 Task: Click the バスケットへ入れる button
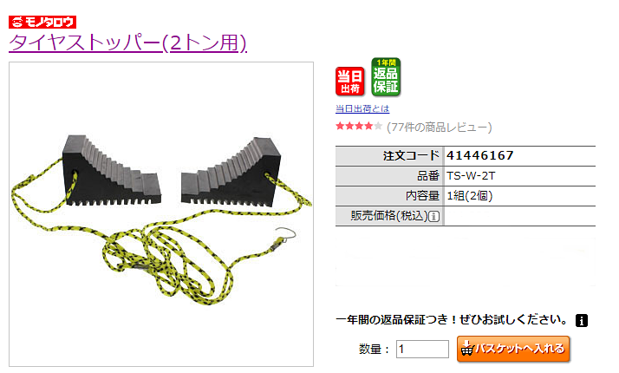pyautogui.click(x=513, y=349)
